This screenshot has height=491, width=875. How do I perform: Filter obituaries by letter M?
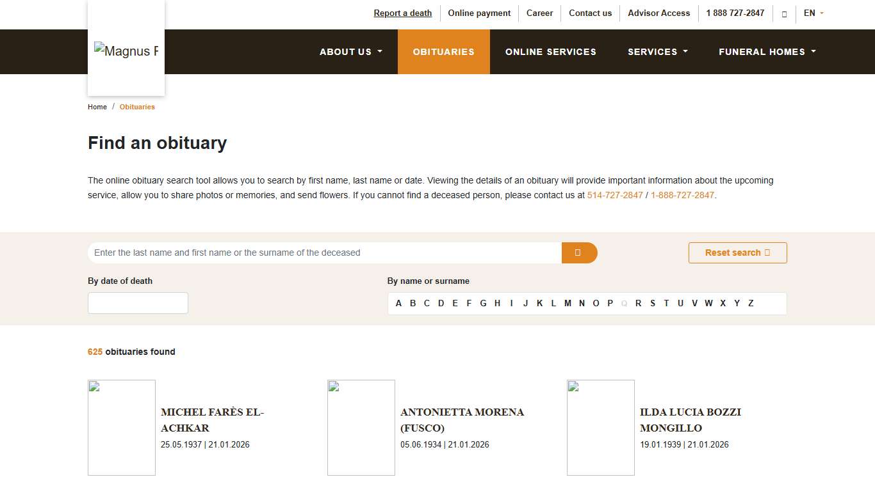(x=568, y=304)
